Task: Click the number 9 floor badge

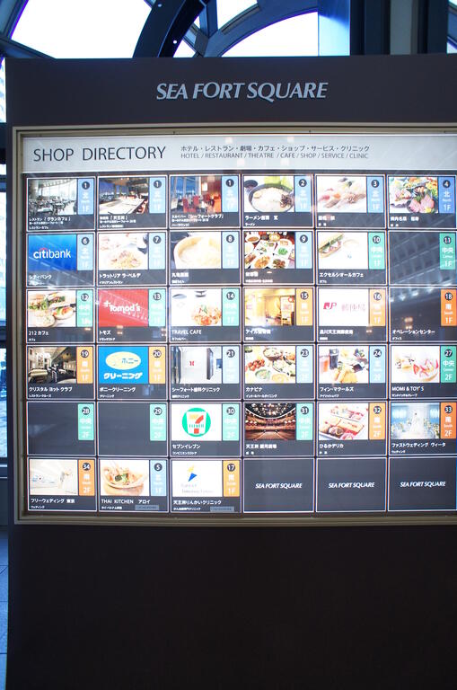Action: [x=303, y=251]
